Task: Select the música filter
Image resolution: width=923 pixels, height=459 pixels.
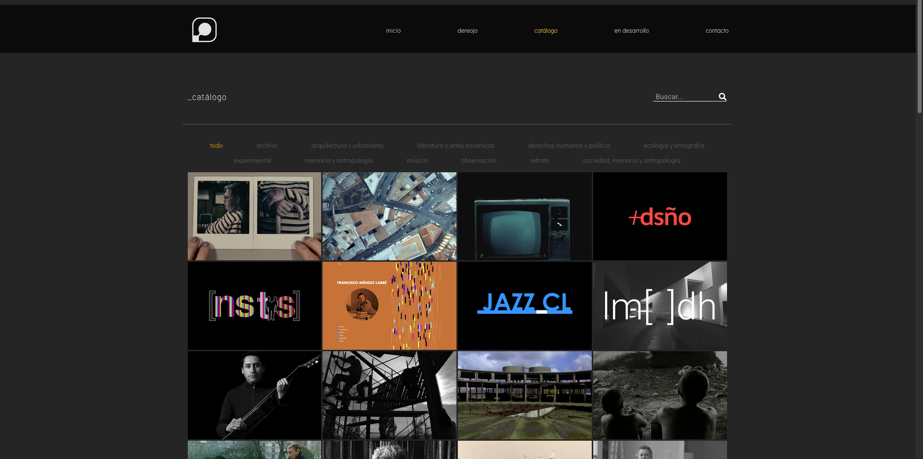Action: click(x=416, y=160)
